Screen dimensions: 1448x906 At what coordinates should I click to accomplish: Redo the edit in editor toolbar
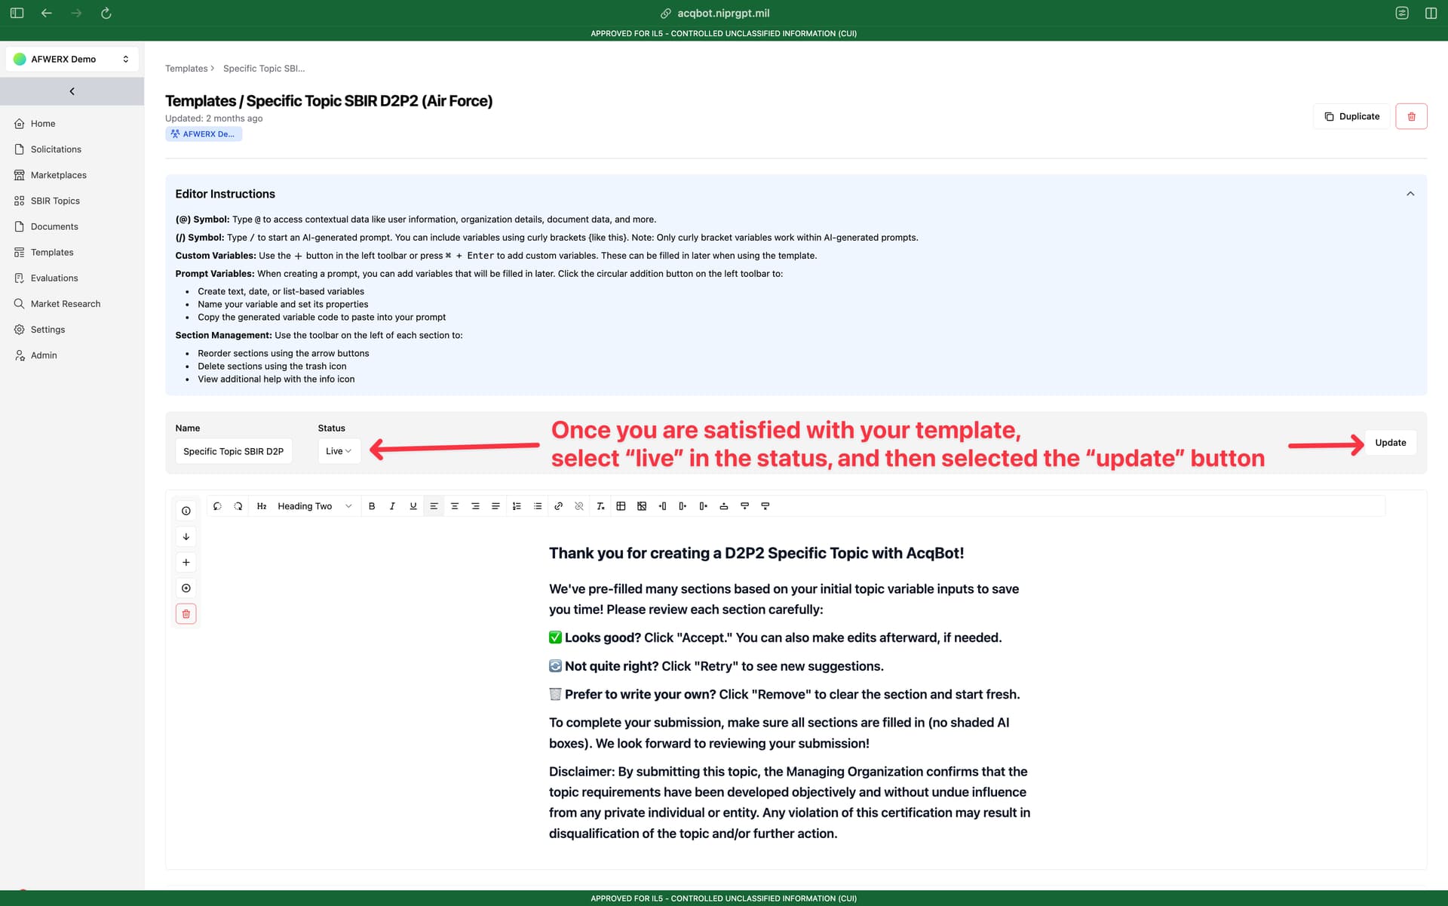pyautogui.click(x=238, y=506)
